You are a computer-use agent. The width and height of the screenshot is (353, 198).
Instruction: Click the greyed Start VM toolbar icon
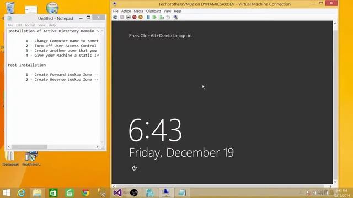coord(122,17)
